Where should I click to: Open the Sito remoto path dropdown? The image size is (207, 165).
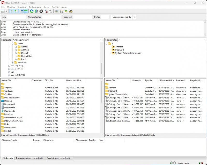tap(205, 40)
